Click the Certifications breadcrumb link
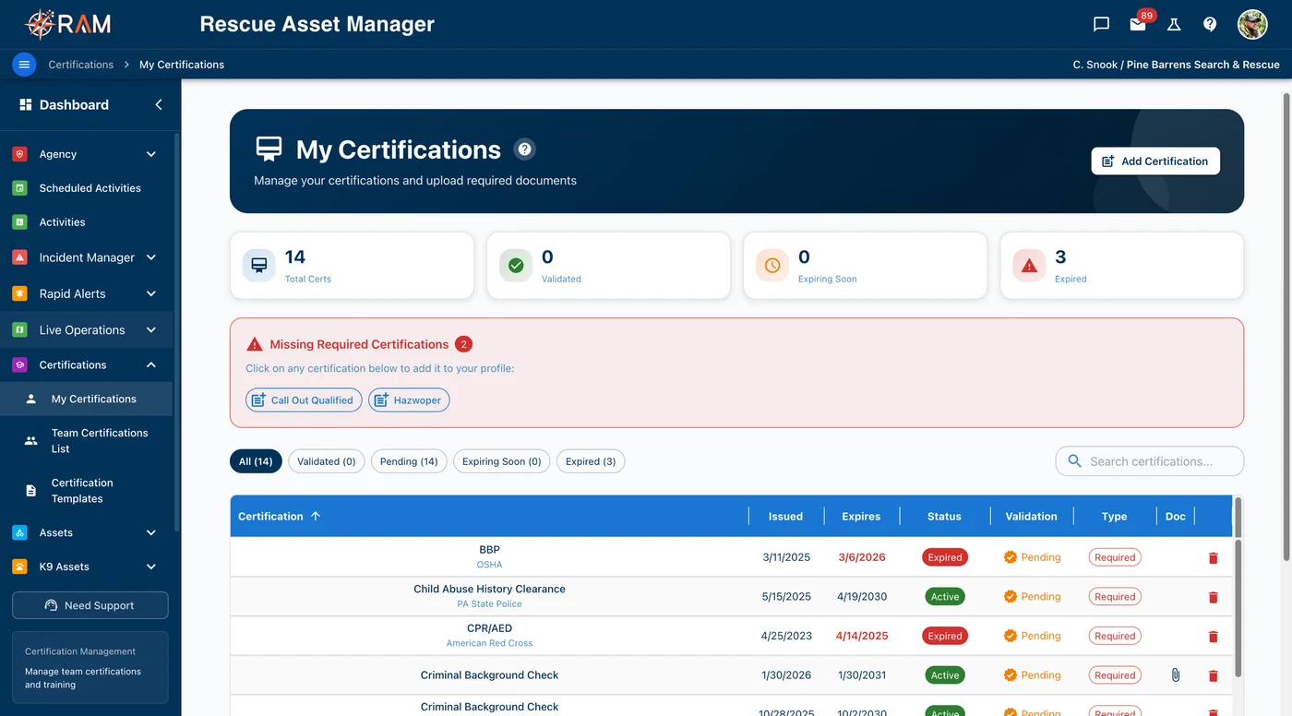This screenshot has height=716, width=1292. click(x=81, y=65)
